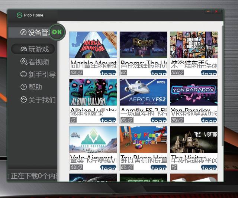Click controller-type icon on The Visitor card

pyautogui.click(x=174, y=168)
